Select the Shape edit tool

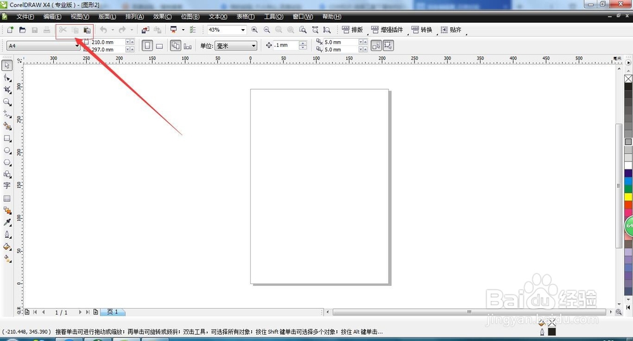point(7,77)
